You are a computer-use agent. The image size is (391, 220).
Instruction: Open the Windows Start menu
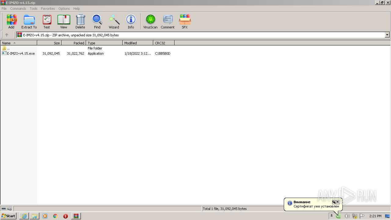[x=9, y=216]
